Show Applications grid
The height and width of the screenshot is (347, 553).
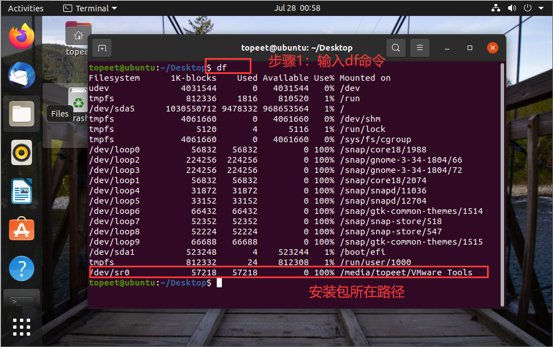(22, 327)
